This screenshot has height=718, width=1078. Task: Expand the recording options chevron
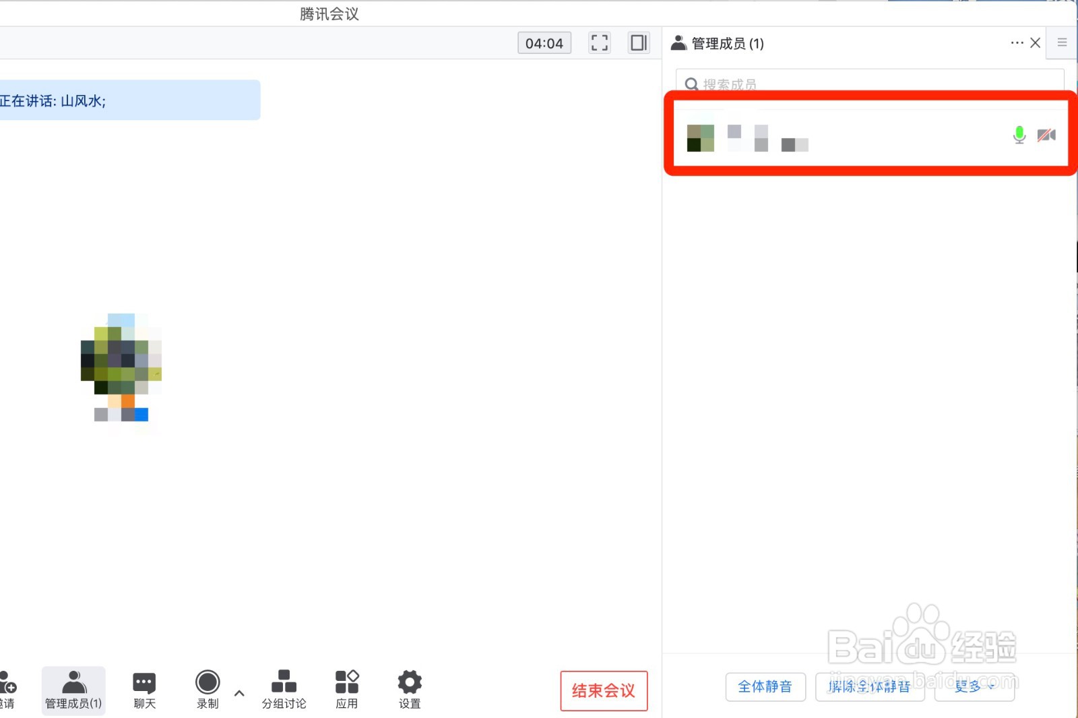point(239,692)
